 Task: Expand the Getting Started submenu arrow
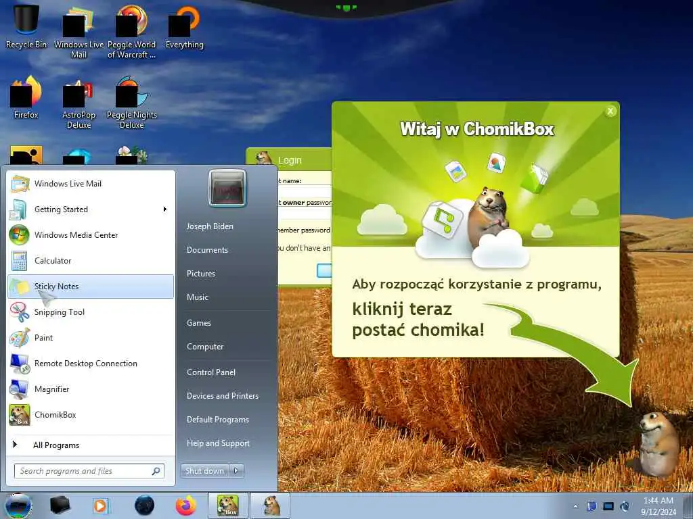tap(165, 209)
